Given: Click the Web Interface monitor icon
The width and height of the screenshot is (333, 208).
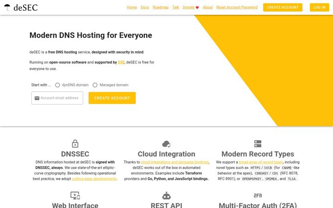Looking at the screenshot, I should pyautogui.click(x=75, y=196).
